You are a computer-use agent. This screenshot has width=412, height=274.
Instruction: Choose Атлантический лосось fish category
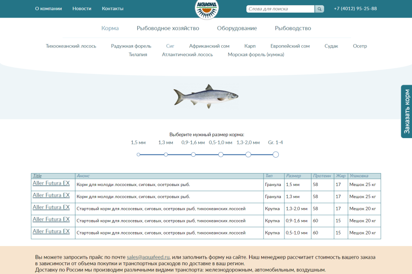(x=187, y=54)
